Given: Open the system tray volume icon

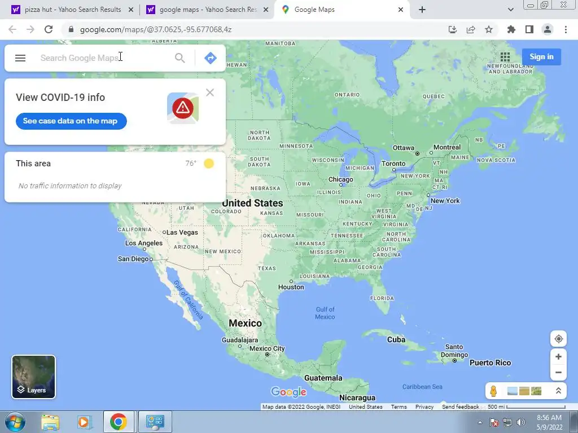Looking at the screenshot, I should pos(521,422).
